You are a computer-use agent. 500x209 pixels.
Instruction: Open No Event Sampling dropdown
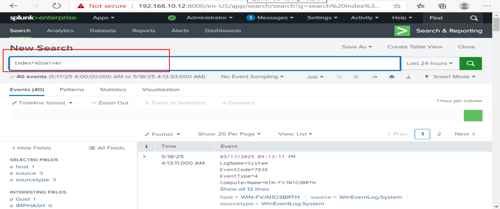[252, 77]
